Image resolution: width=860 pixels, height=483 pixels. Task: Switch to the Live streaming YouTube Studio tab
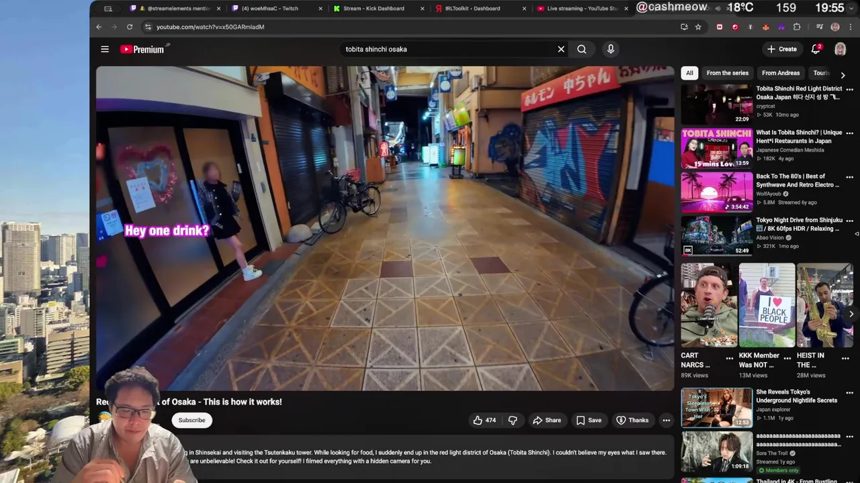click(x=582, y=9)
